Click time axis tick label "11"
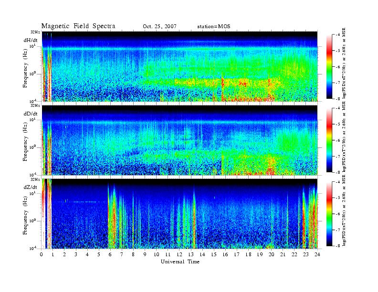This screenshot has width=378, height=292. tap(168, 255)
